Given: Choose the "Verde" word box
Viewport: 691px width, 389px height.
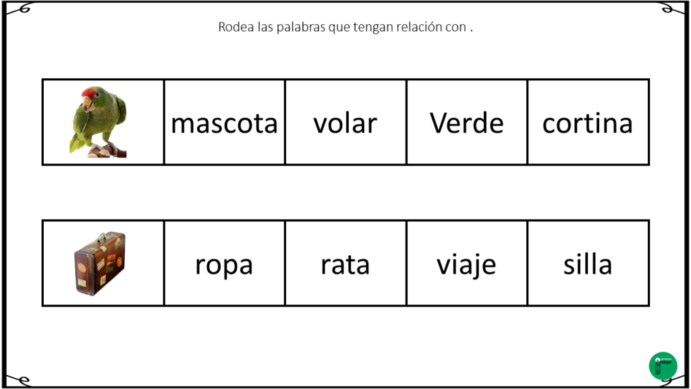Looking at the screenshot, I should pos(466,123).
